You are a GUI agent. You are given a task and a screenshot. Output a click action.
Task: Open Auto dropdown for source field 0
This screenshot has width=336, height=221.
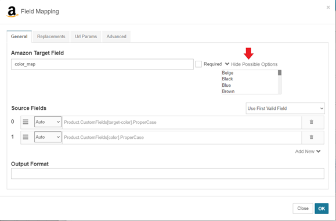[x=48, y=122]
